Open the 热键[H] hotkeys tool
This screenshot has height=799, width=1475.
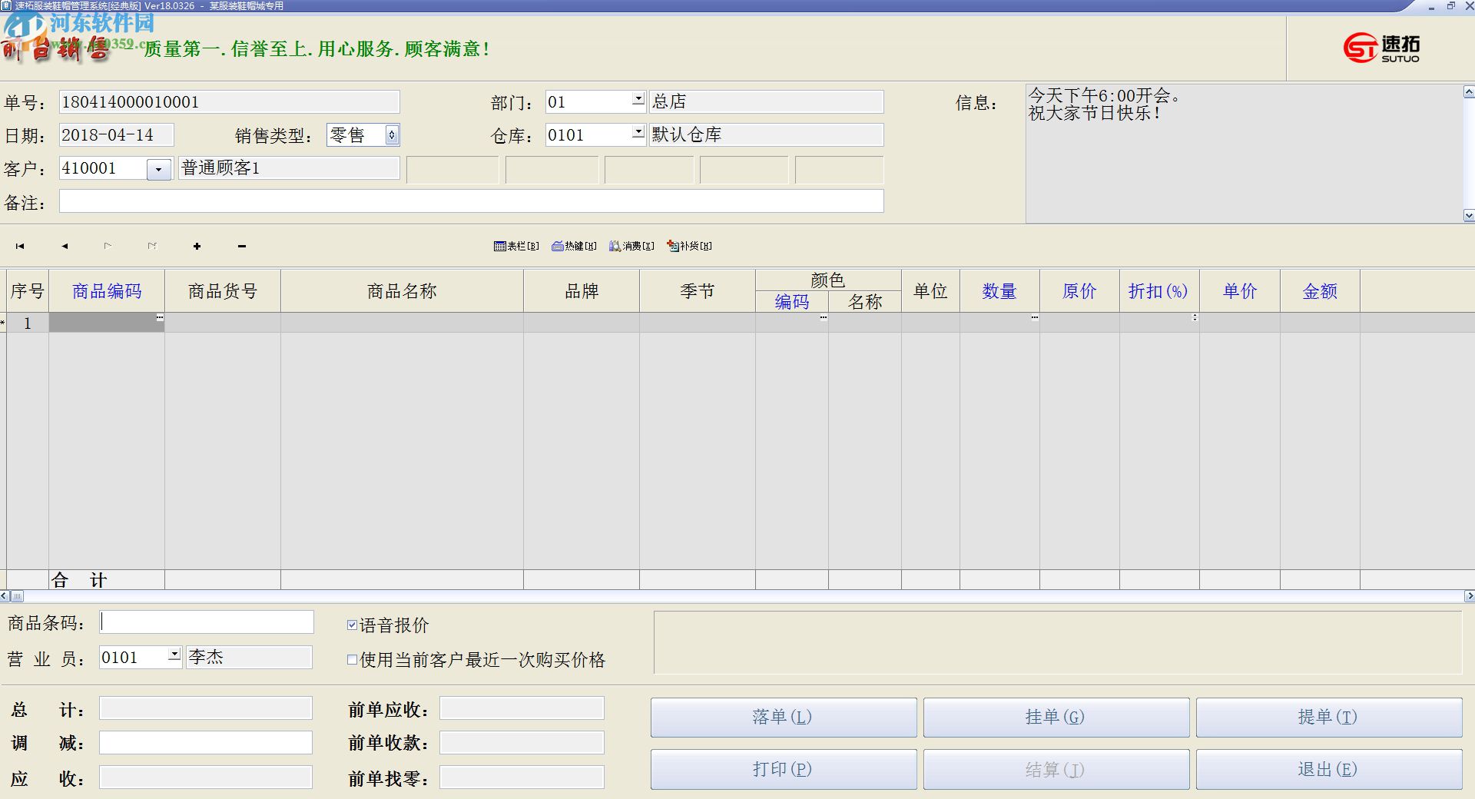(574, 246)
